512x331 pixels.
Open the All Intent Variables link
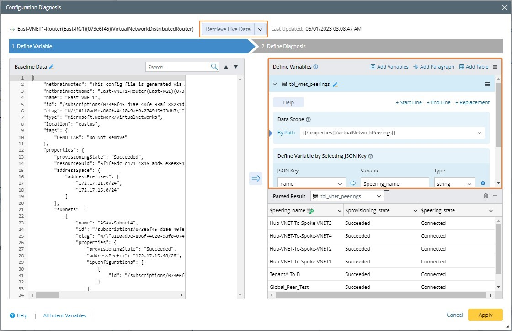coord(64,315)
